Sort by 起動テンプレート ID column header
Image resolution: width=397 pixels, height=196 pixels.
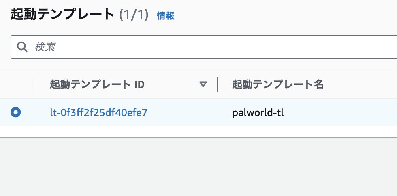[x=97, y=84]
